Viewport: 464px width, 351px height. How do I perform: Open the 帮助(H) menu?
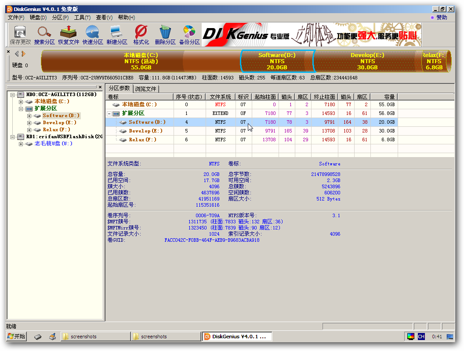click(x=127, y=18)
